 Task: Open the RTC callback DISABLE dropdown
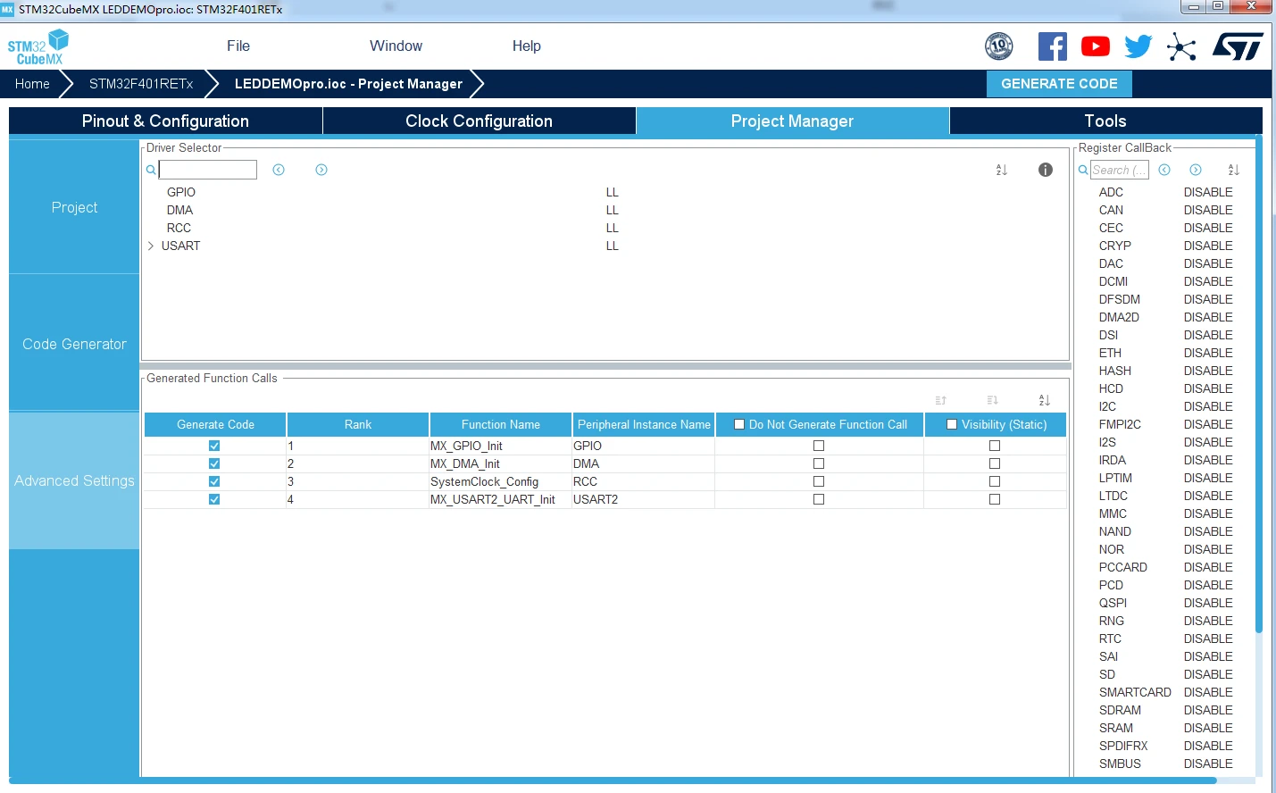[x=1208, y=639]
